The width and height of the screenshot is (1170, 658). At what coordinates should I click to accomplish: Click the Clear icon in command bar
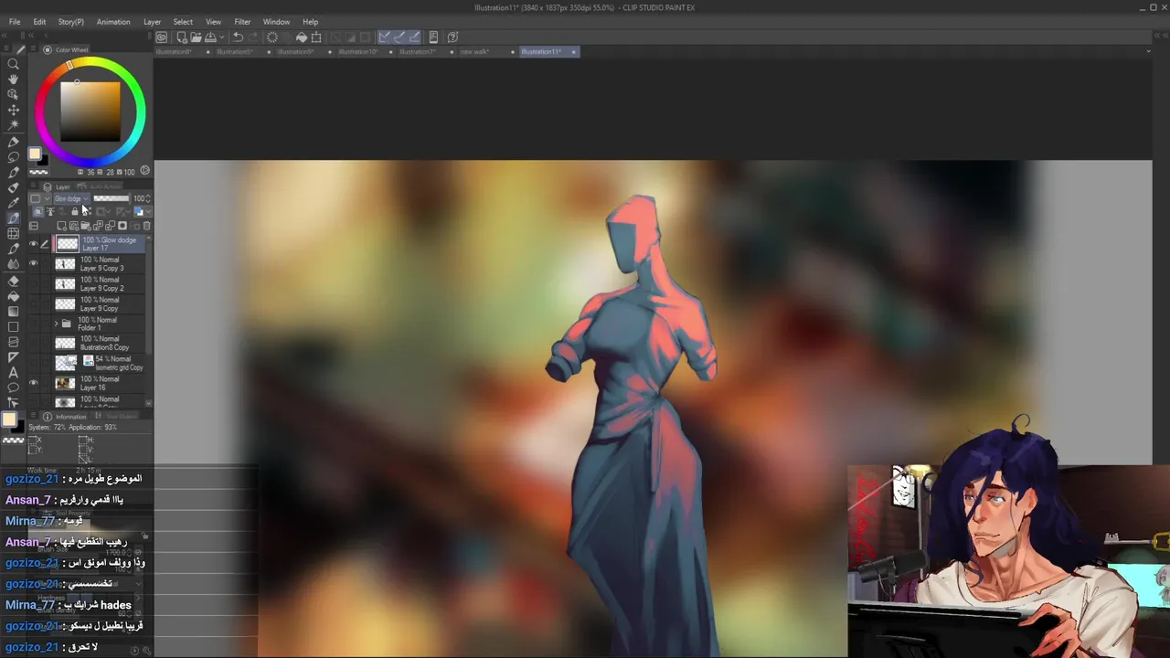(x=272, y=37)
